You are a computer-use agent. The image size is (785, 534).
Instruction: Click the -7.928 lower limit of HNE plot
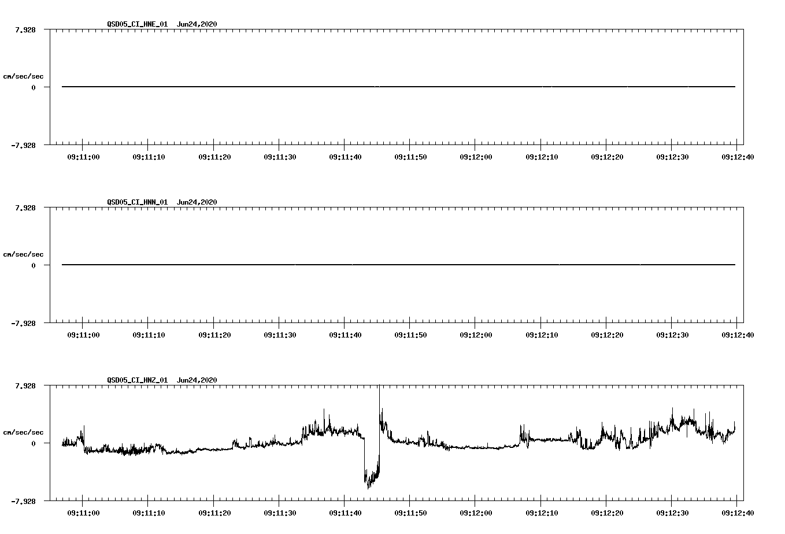coord(24,146)
